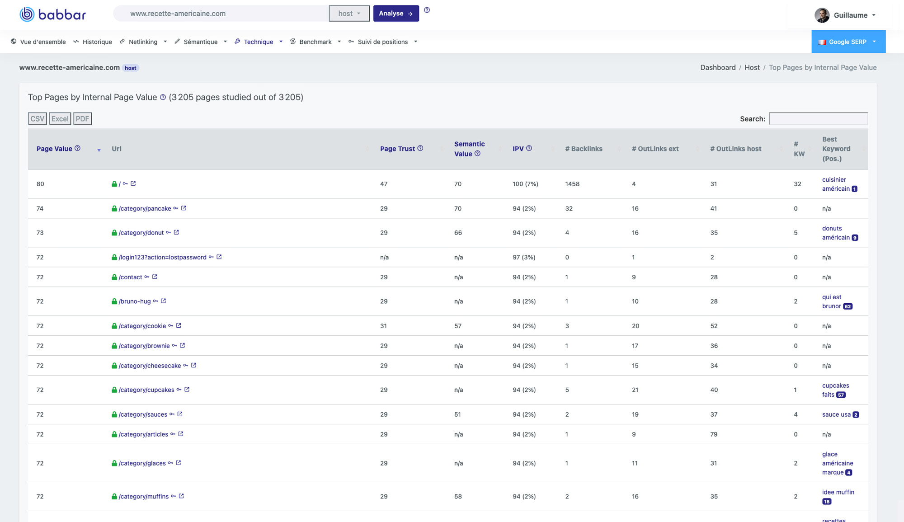Viewport: 904px width, 522px height.
Task: Click help icon beside Top Pages title
Action: pos(163,97)
